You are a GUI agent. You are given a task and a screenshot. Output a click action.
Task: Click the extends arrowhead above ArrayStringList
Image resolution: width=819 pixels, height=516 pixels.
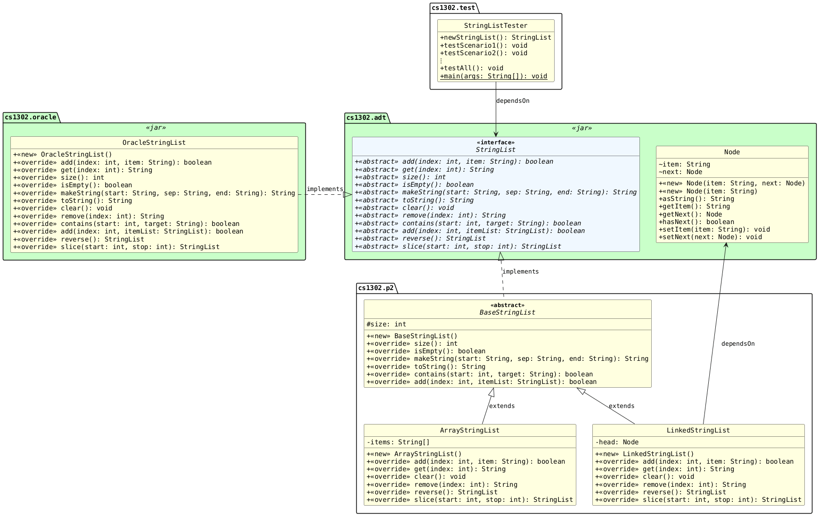(x=491, y=392)
